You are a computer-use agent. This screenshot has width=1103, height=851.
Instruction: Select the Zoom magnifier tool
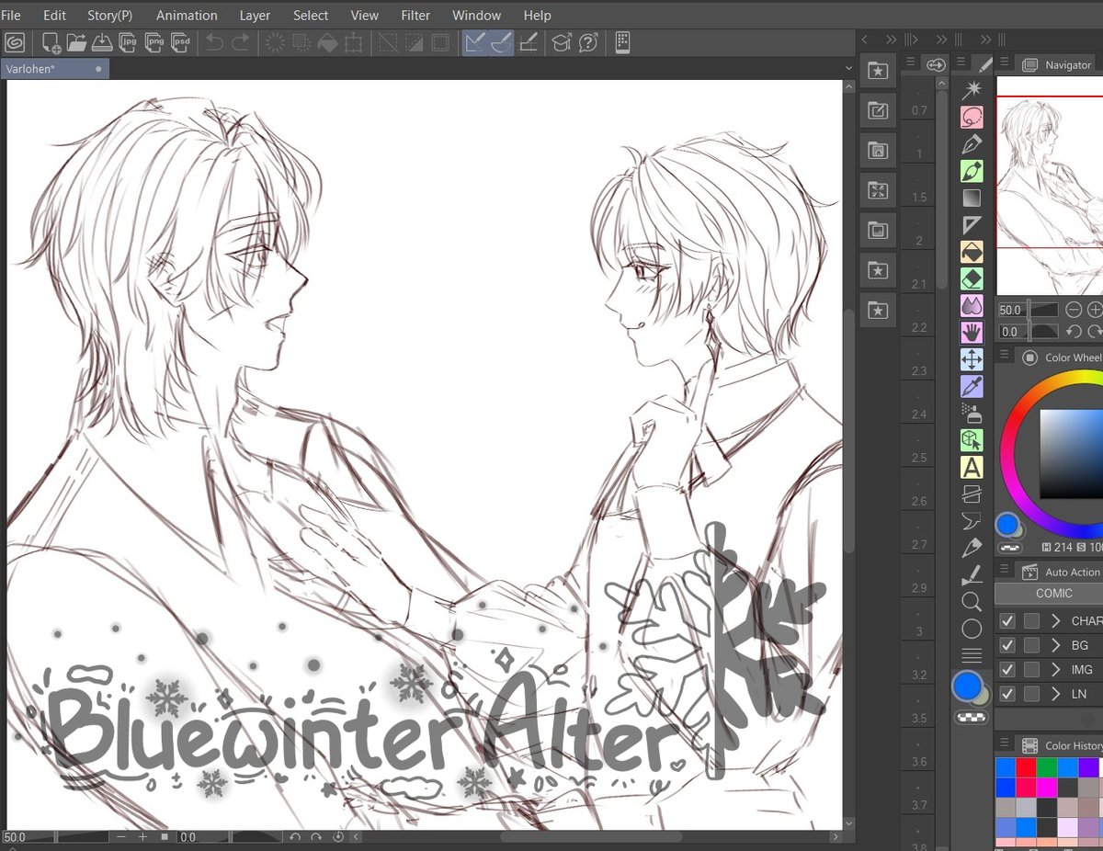pos(972,602)
